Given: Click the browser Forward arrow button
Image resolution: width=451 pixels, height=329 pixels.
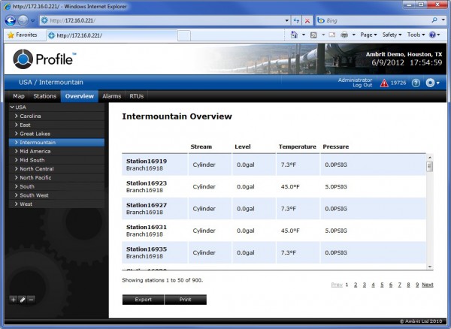Looking at the screenshot, I should click(23, 20).
